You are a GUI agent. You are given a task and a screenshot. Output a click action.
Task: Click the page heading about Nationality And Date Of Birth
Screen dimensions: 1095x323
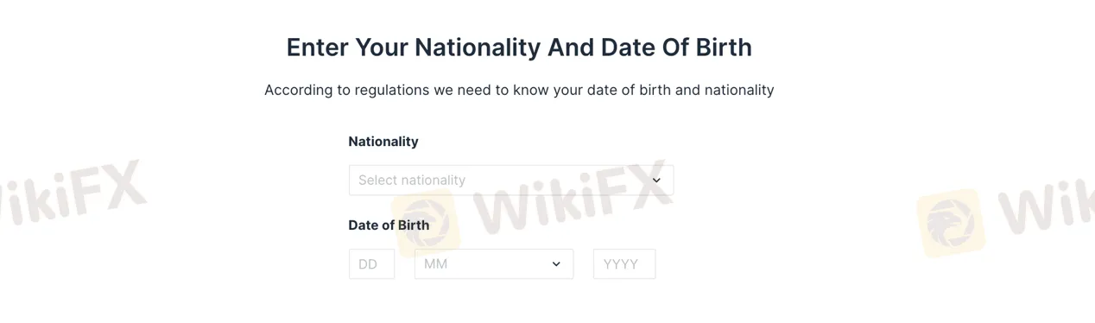(x=519, y=47)
